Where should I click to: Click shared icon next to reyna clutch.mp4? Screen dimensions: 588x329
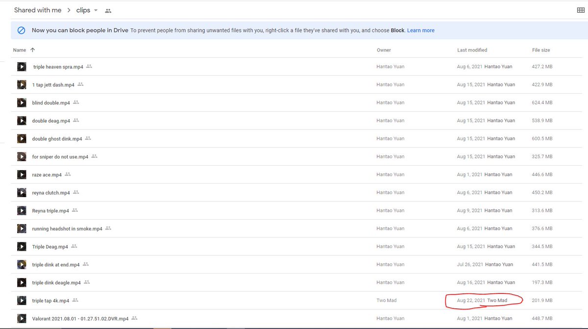tap(76, 193)
